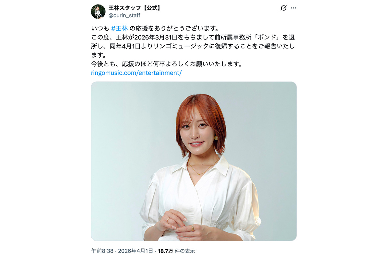Click the Grok explain-this-post icon

click(283, 8)
